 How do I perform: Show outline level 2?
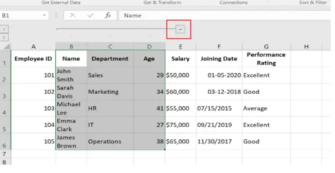coord(4,37)
